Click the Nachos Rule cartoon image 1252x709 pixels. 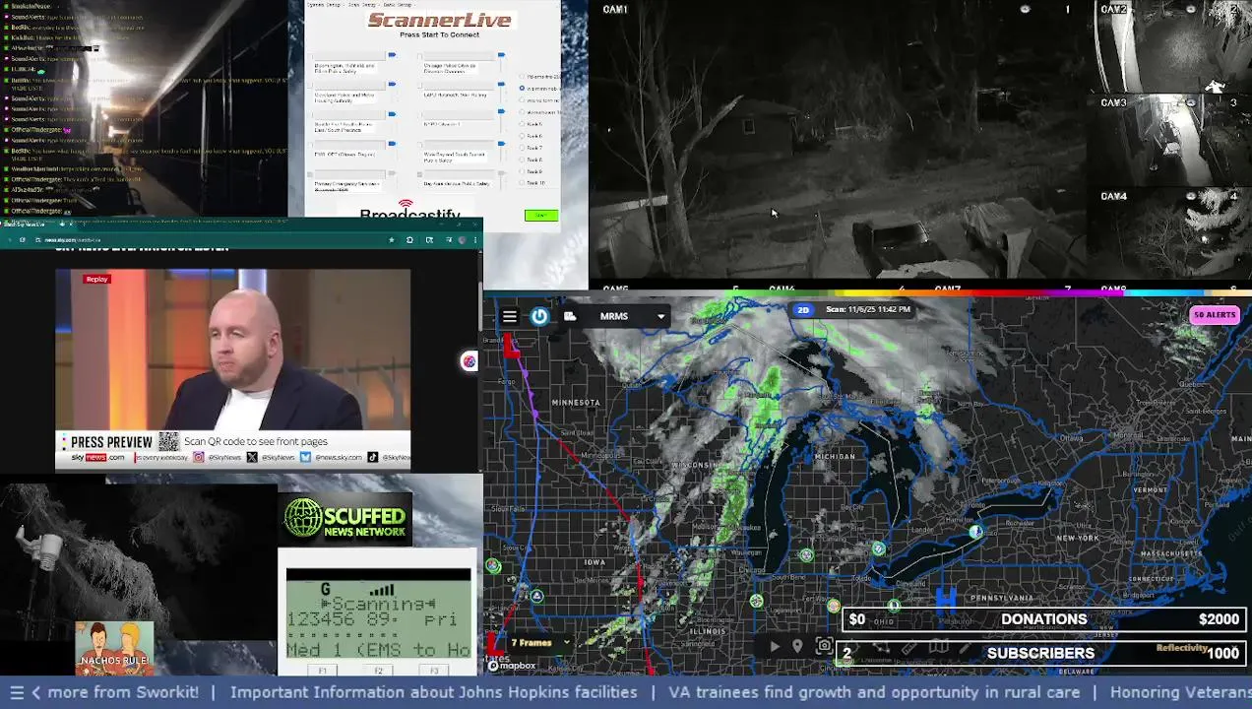coord(115,647)
